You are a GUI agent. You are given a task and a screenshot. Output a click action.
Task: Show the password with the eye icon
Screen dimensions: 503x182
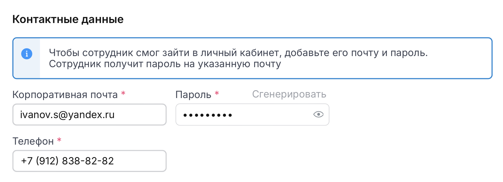coord(318,115)
